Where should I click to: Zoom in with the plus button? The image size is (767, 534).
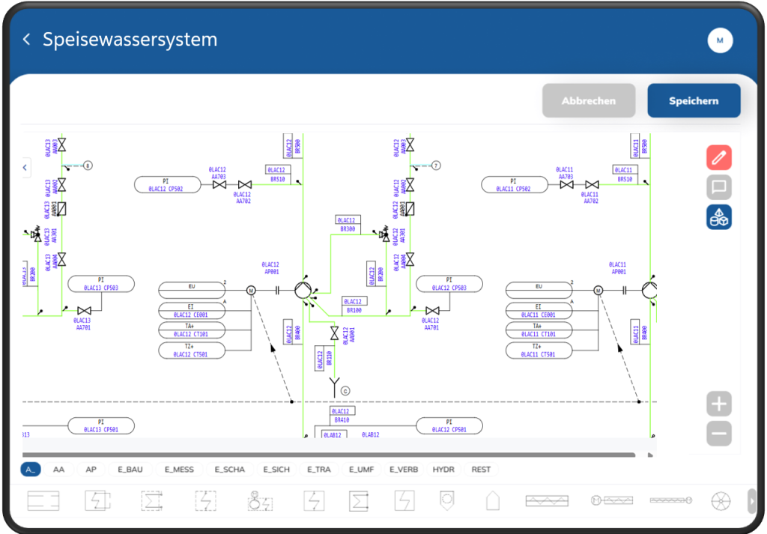coord(718,404)
